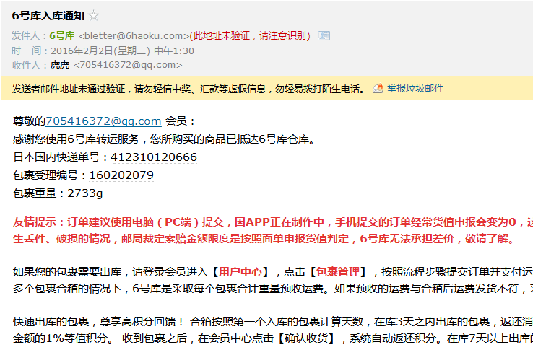Click the sender name 6号库
Viewport: 533px width, 350px height.
point(62,35)
